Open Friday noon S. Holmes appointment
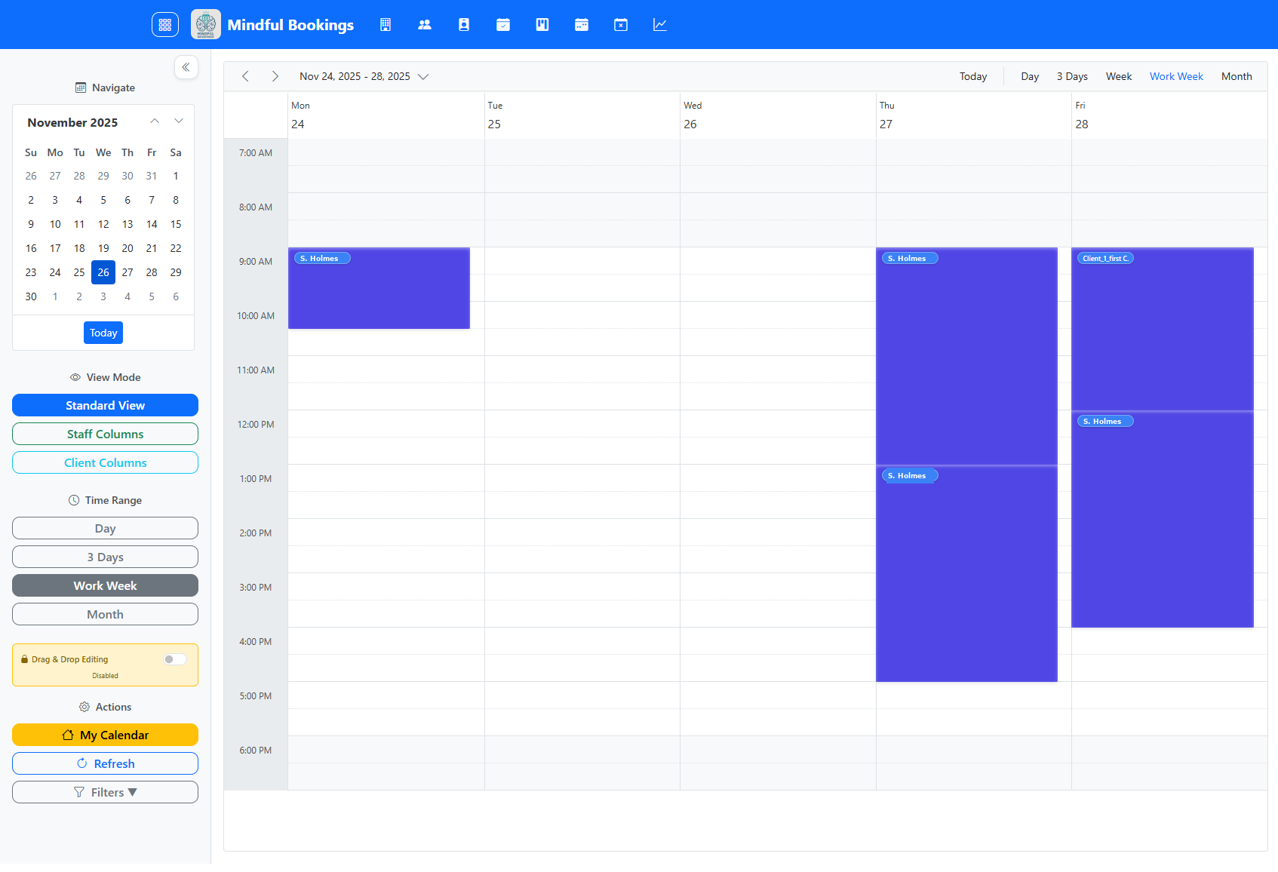 [1163, 519]
